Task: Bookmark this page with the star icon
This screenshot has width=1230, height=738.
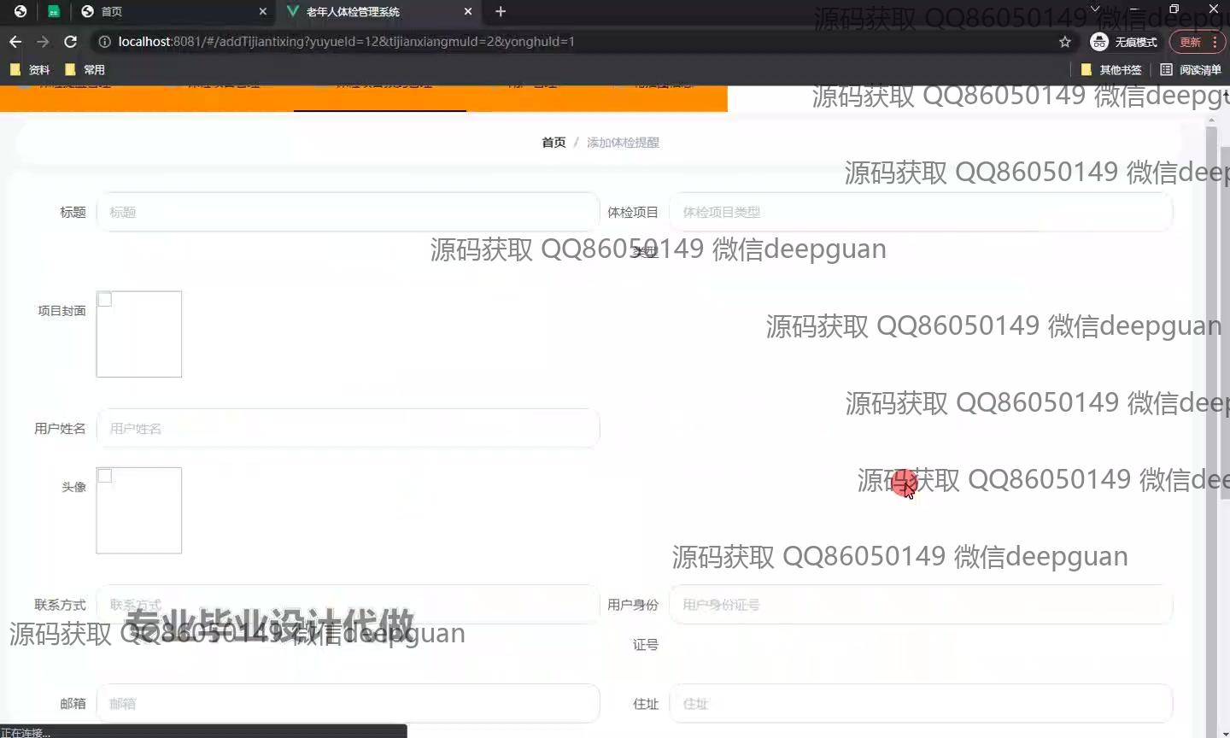Action: [x=1064, y=42]
